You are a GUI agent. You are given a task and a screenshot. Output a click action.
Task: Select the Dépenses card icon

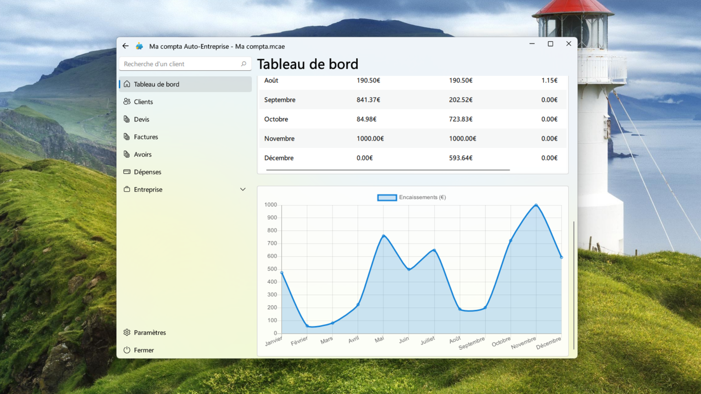click(x=127, y=171)
